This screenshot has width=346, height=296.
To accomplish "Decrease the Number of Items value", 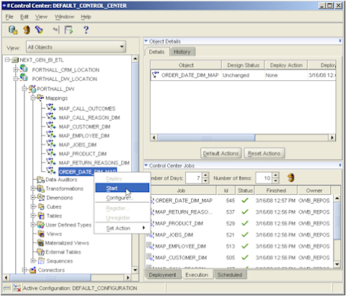I will pyautogui.click(x=275, y=180).
